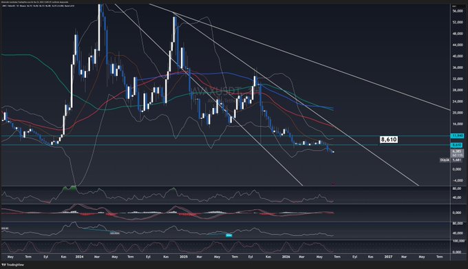468x269 pixels.
Task: Click the 2025 label on time axis
Action: [x=184, y=257]
